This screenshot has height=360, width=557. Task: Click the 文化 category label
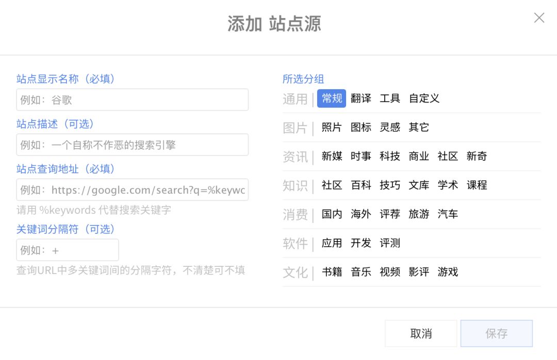(295, 272)
